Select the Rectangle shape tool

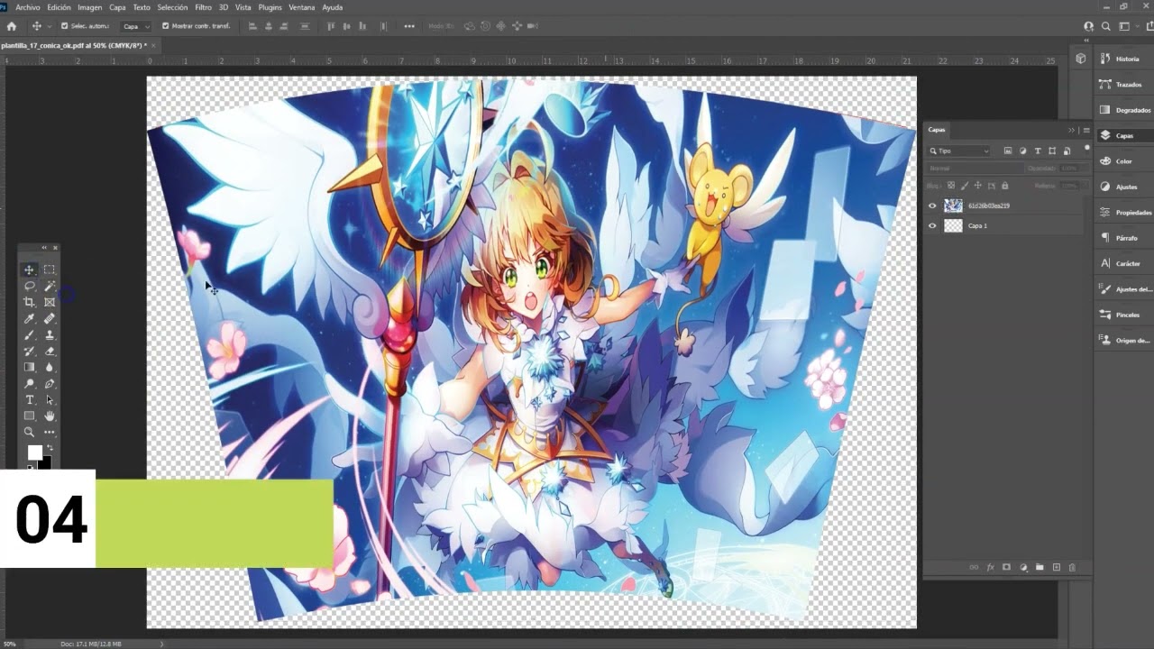point(30,416)
